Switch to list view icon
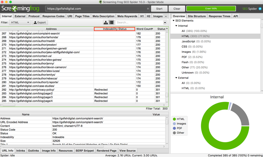Viewport: 263px width, 157px height. 111,22
